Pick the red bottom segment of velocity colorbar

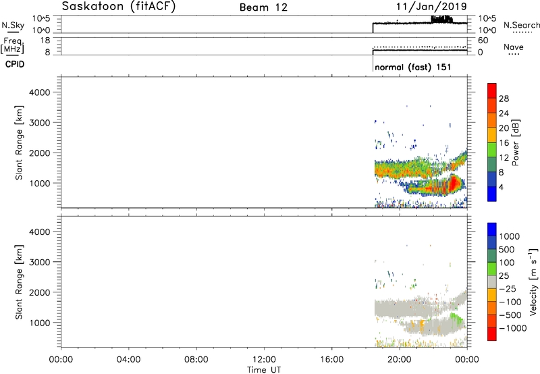(492, 334)
